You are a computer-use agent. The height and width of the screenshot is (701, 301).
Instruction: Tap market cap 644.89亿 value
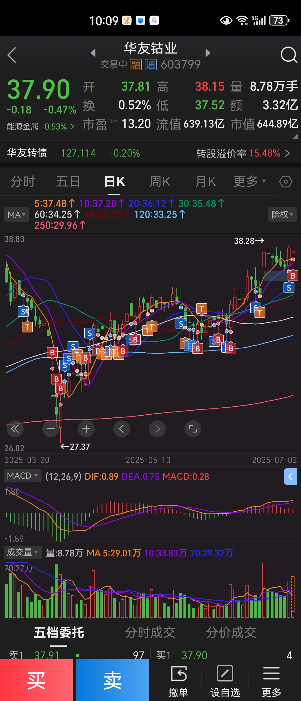click(277, 124)
